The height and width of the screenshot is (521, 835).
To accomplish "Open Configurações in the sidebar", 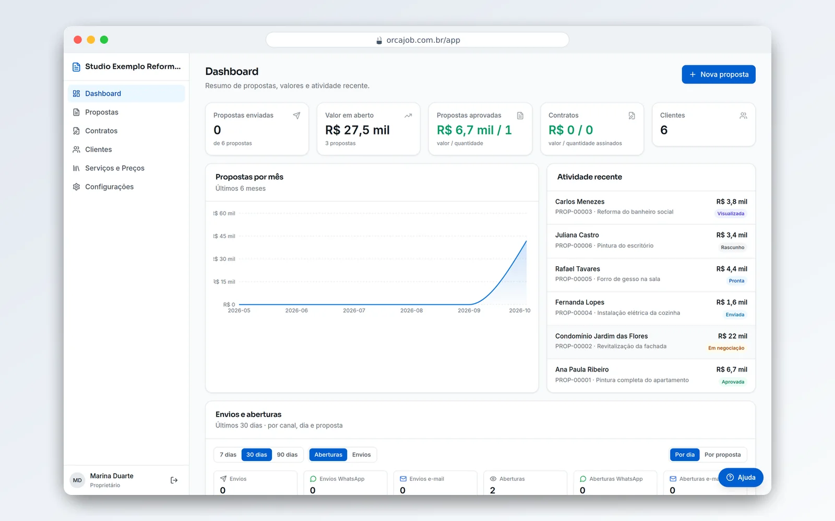I will coord(126,187).
